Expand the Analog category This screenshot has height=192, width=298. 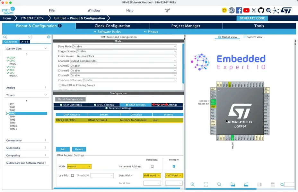click(x=46, y=87)
